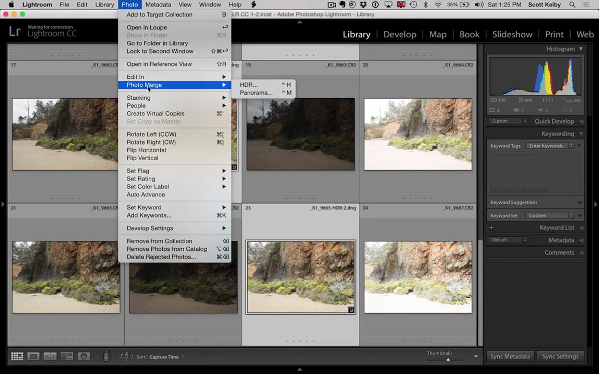The height and width of the screenshot is (374, 599).
Task: Select the Painter spray can tool
Action: [106, 356]
